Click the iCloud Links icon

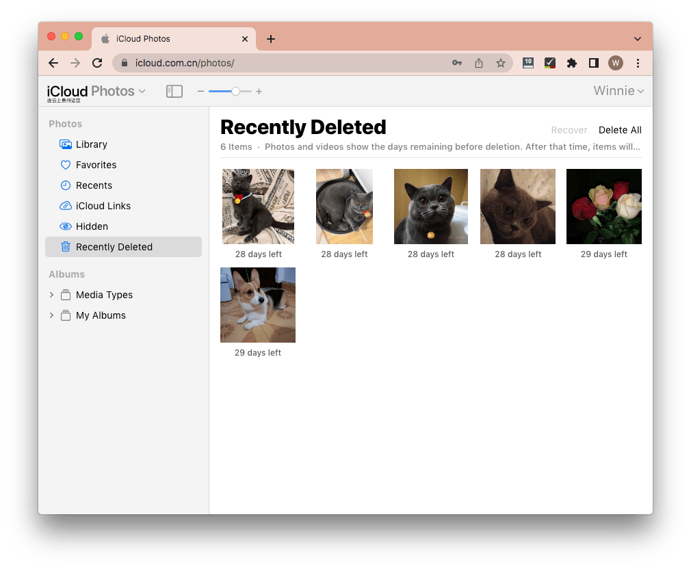pos(64,206)
